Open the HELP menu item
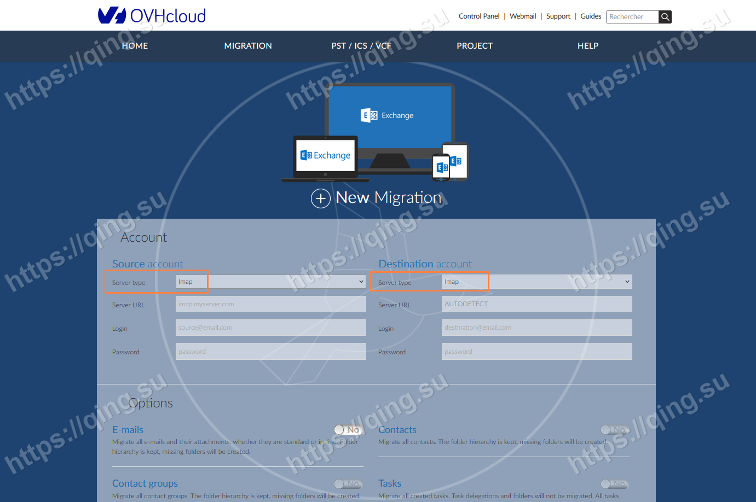The image size is (756, 502). coord(588,46)
